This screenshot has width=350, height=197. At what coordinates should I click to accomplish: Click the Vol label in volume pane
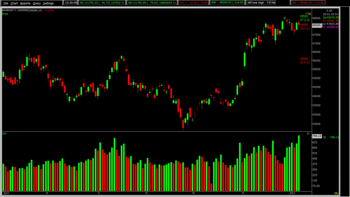click(4, 133)
